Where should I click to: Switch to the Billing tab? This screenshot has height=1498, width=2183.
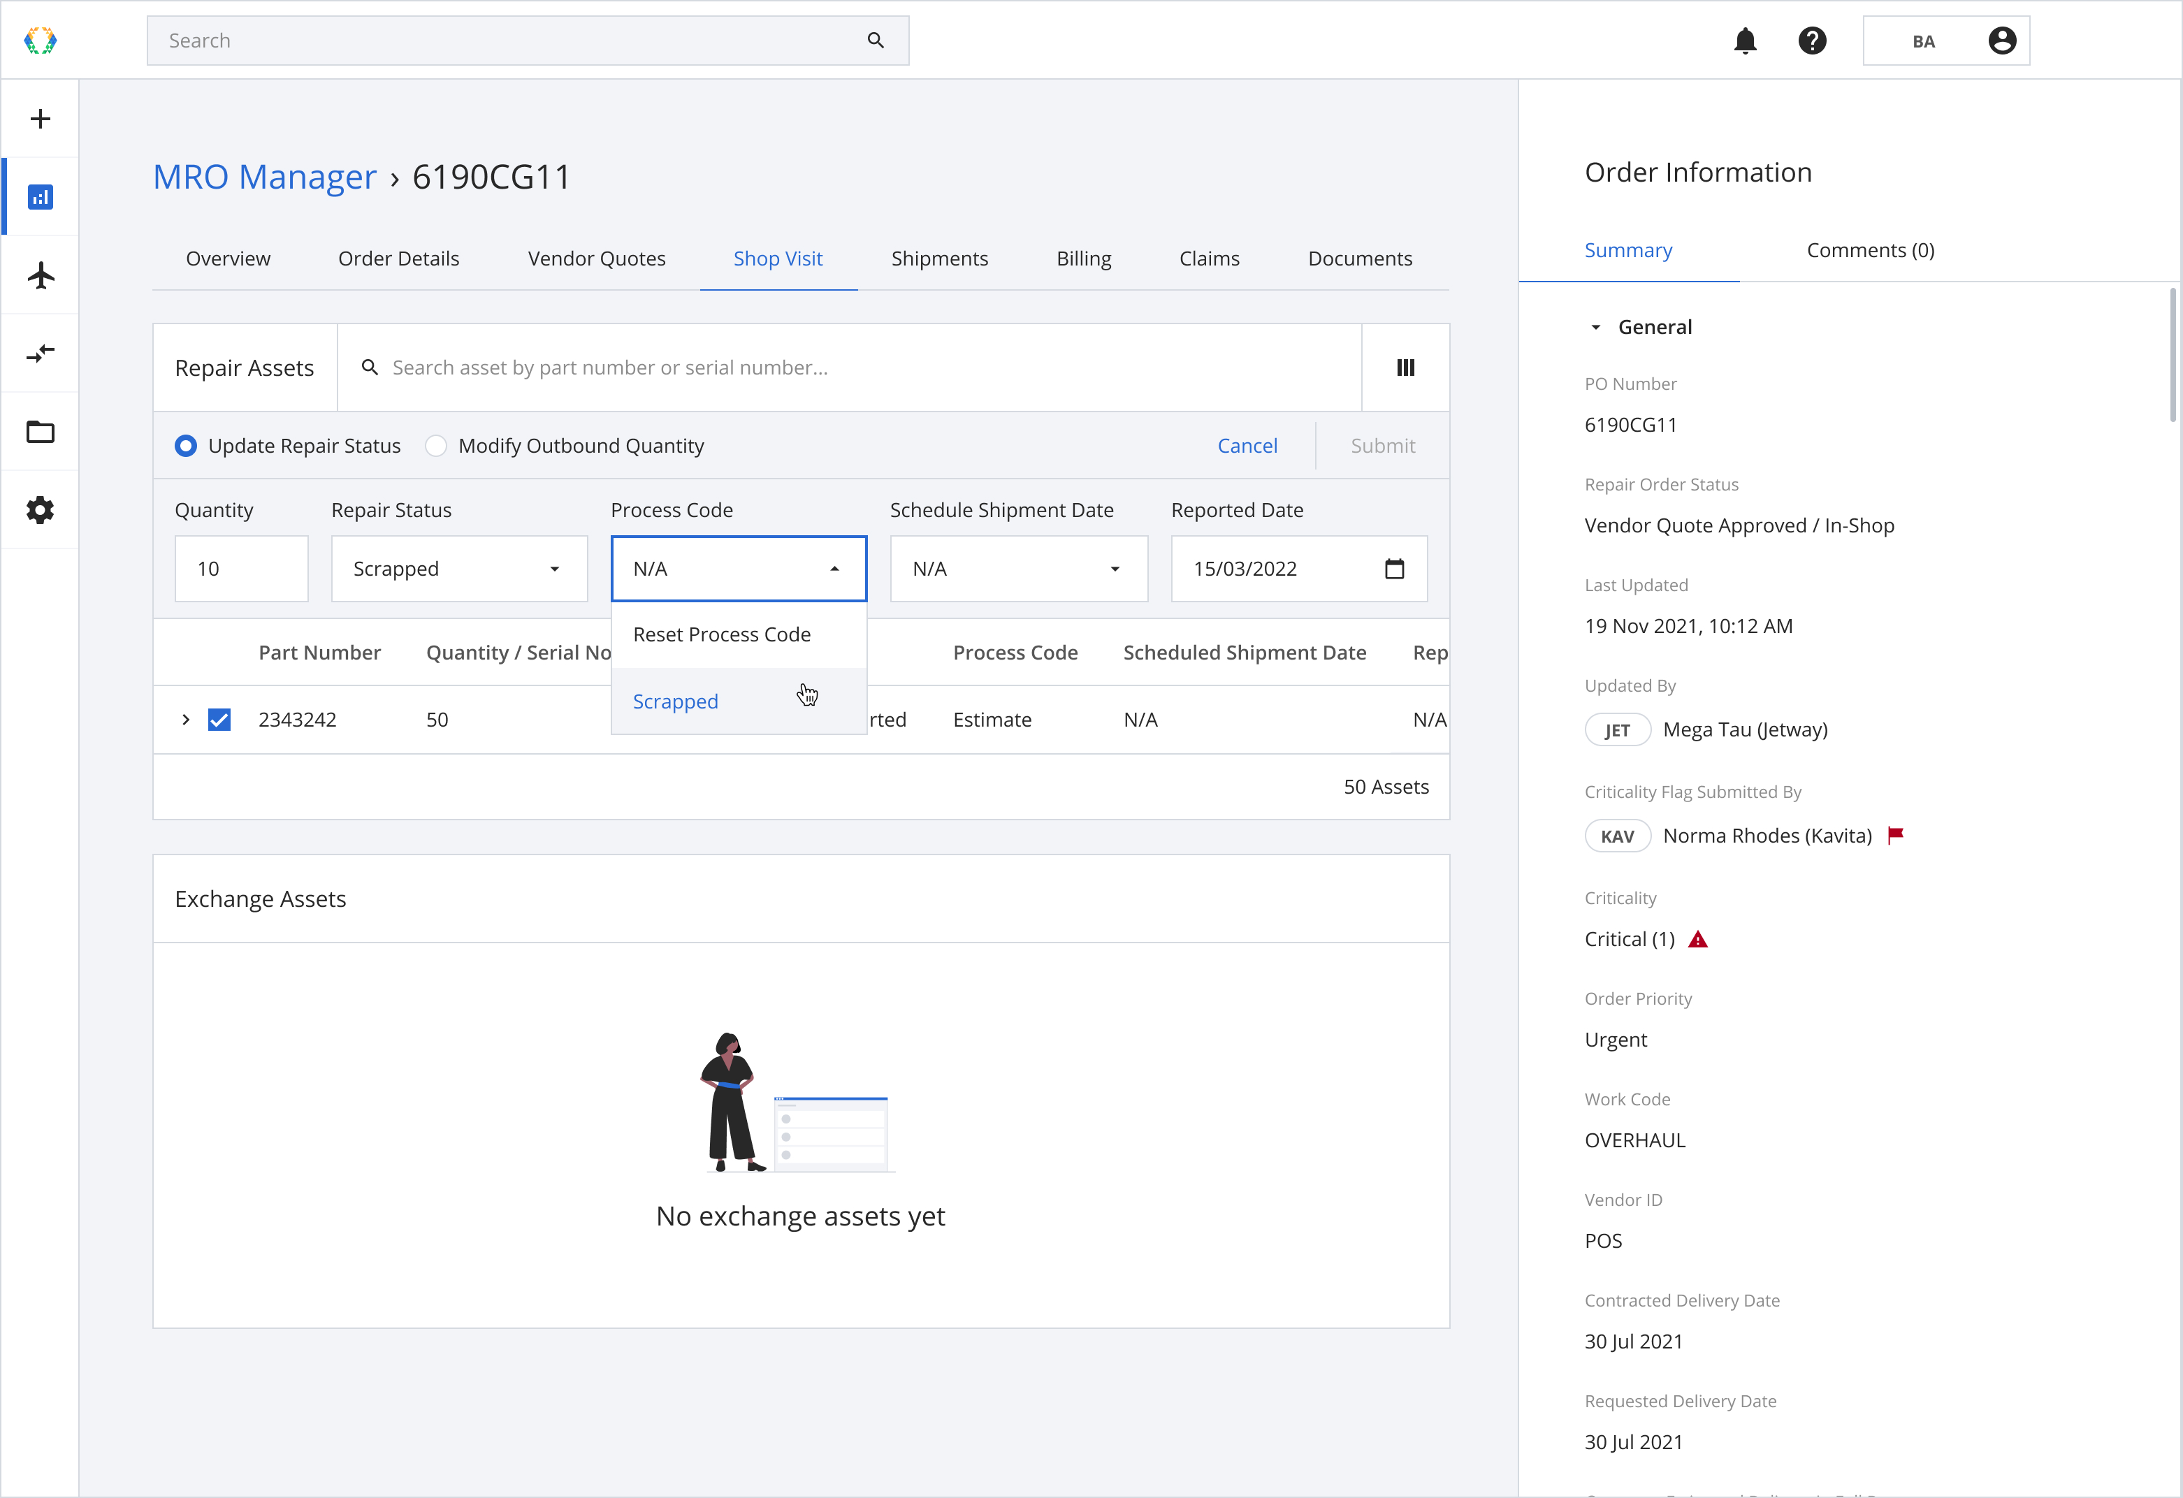coord(1083,259)
